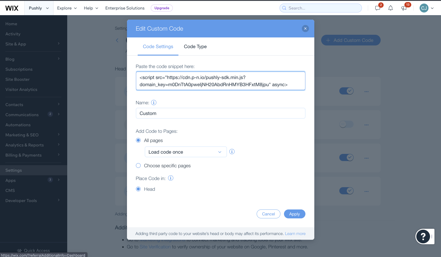Select the Code Settings tab
This screenshot has height=257, width=441.
click(x=158, y=46)
